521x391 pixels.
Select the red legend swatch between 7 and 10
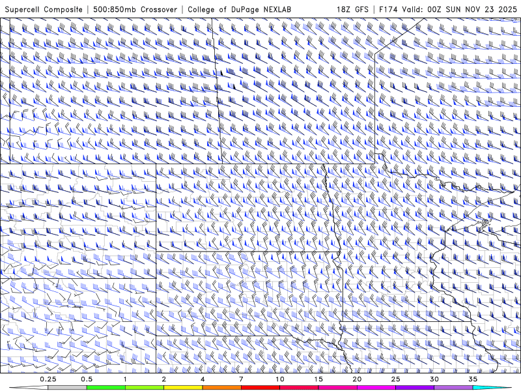(x=260, y=388)
